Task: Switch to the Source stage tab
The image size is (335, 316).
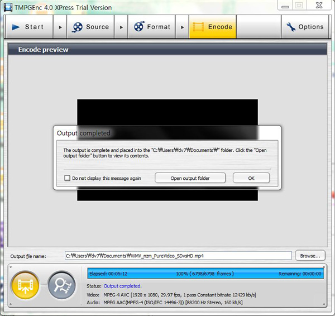Action: tap(90, 27)
